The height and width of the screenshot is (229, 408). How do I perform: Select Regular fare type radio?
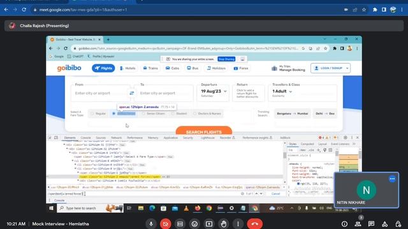pyautogui.click(x=92, y=113)
